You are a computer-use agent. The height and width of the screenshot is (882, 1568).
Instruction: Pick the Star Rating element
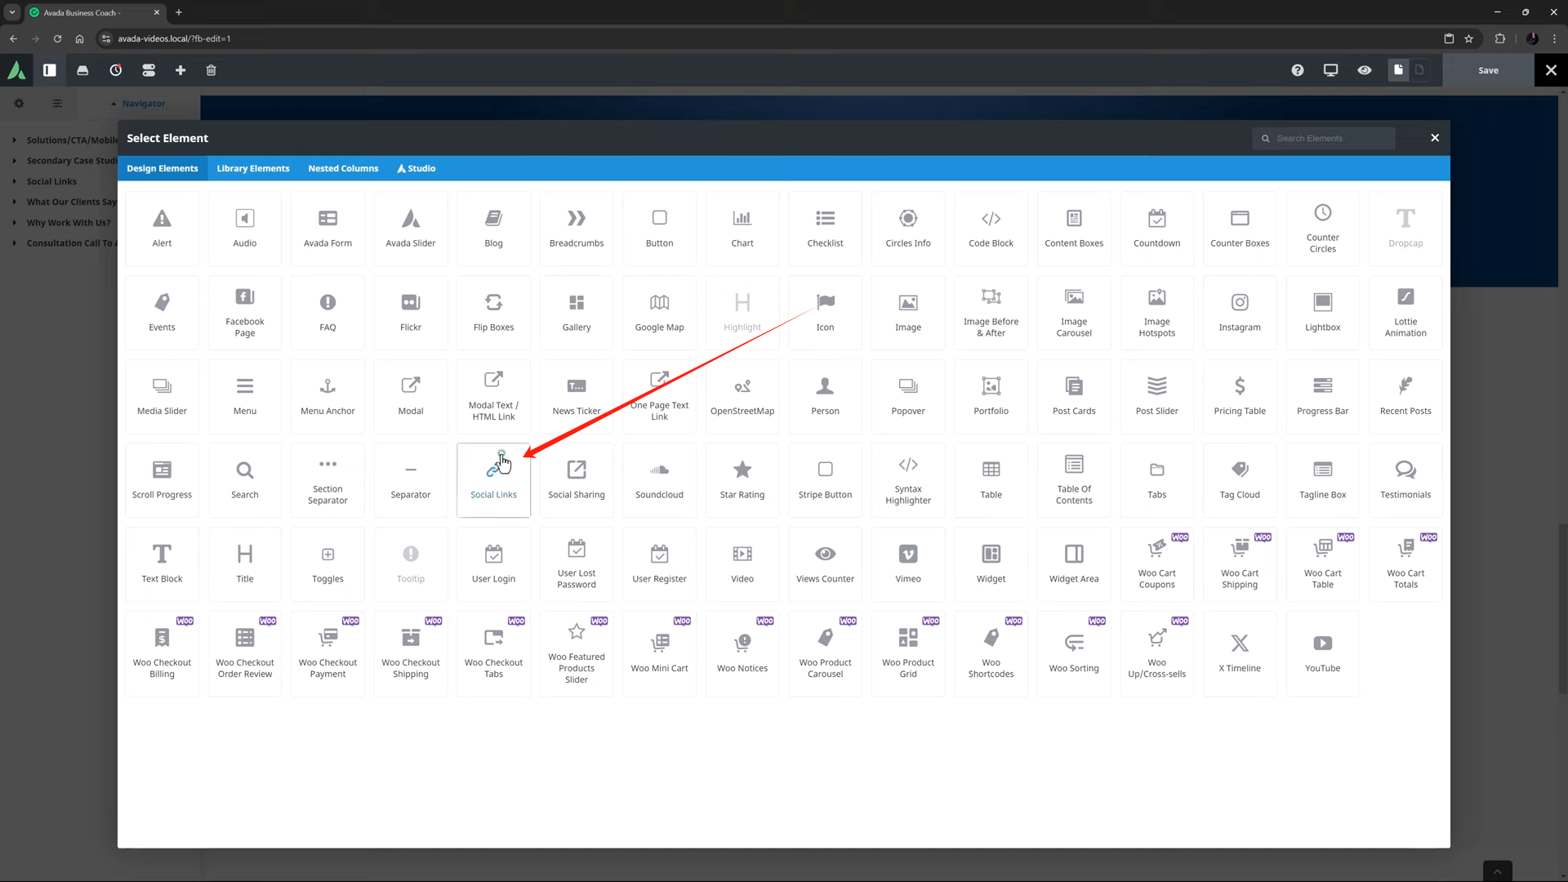coord(742,479)
